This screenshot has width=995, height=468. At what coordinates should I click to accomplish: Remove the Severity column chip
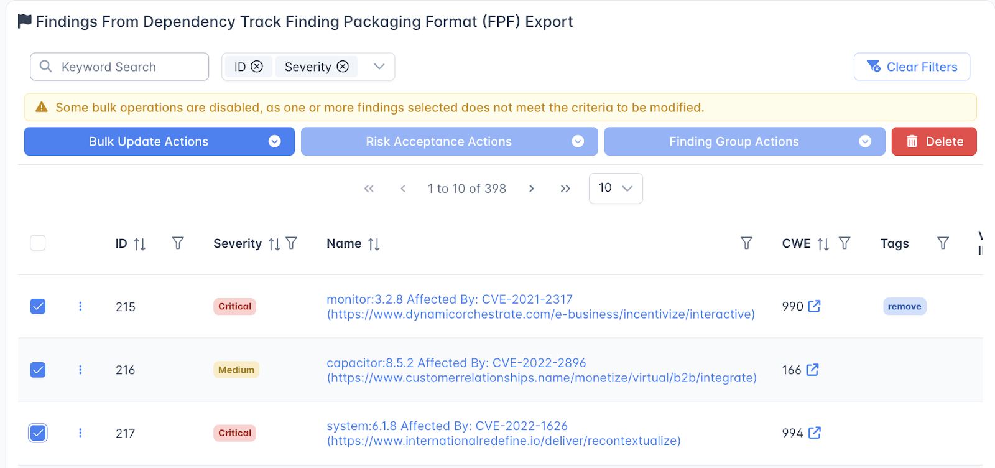[x=343, y=67]
